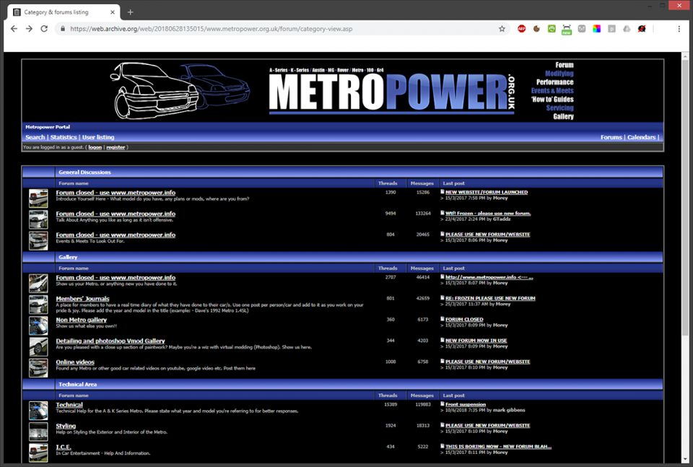
Task: Open the green printer extension icon
Action: point(552,29)
